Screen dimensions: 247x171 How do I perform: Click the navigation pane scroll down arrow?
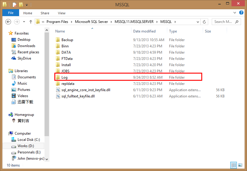point(47,159)
